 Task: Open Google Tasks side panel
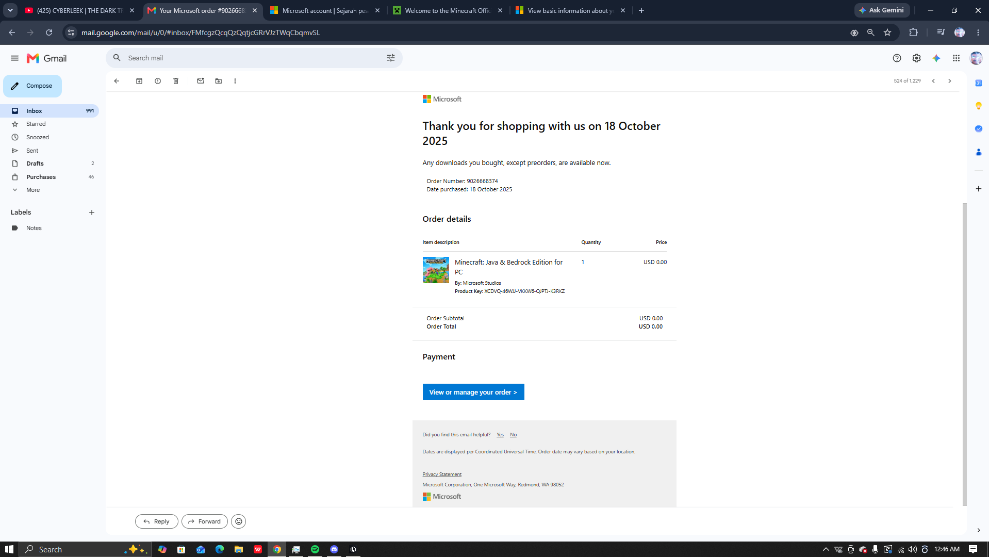point(978,129)
